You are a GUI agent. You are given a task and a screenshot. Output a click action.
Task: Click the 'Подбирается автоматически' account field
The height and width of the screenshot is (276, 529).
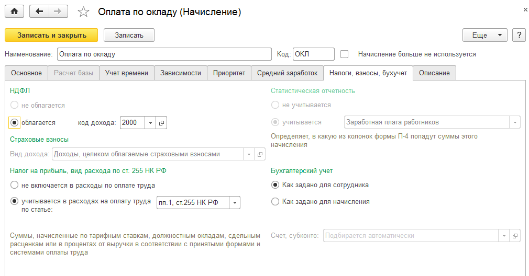(411, 236)
